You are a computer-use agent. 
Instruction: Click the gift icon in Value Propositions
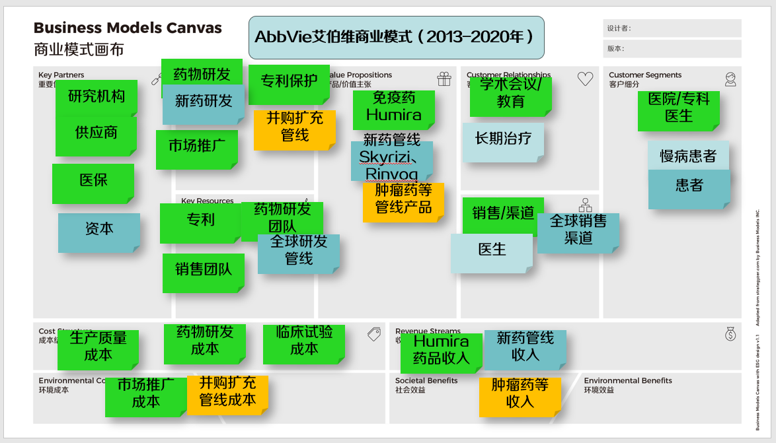[x=444, y=79]
